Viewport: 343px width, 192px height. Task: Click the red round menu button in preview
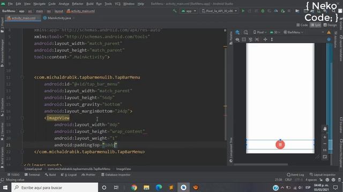point(280,145)
